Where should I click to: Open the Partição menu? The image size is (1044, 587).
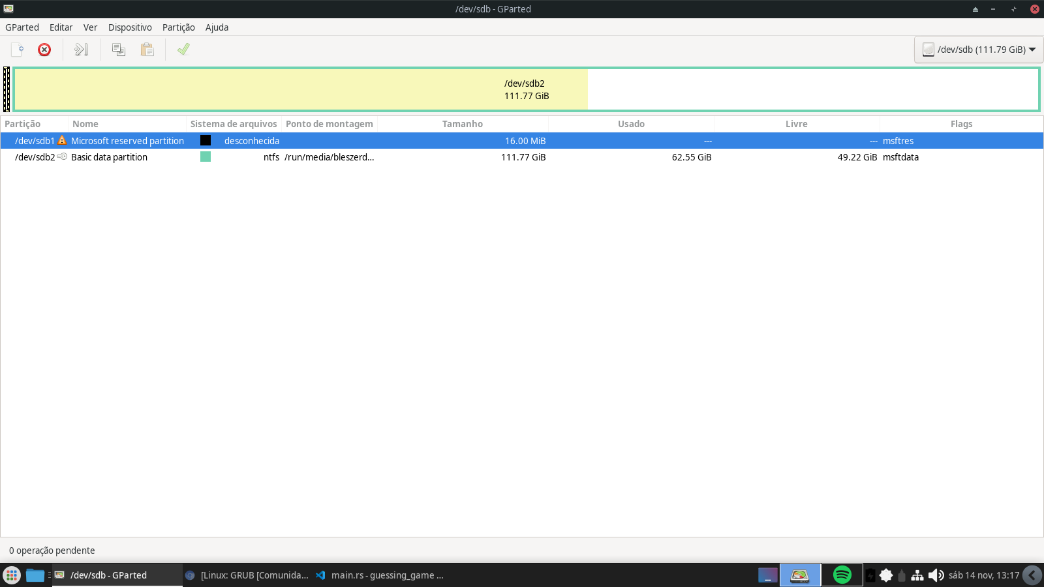coord(179,27)
